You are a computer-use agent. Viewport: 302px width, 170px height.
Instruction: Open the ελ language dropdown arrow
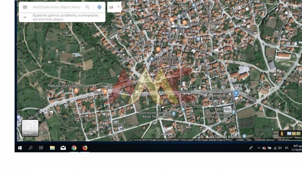118,7
